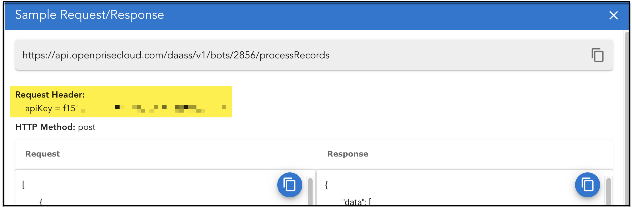Close the Sample Request/Response dialog
This screenshot has width=632, height=207.
pyautogui.click(x=613, y=15)
